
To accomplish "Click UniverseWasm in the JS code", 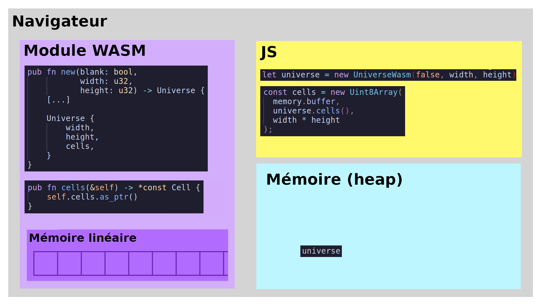I will pyautogui.click(x=382, y=75).
